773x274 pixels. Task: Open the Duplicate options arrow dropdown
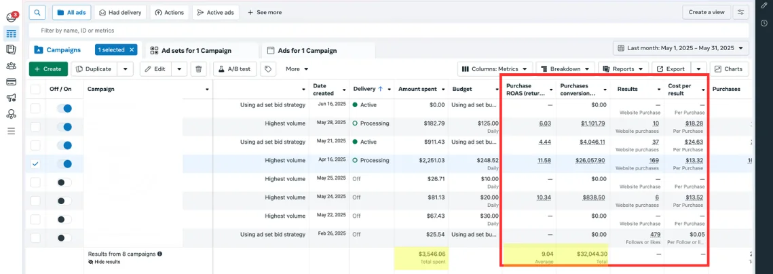(x=126, y=69)
